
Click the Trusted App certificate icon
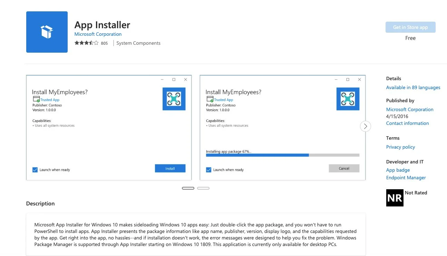(37, 99)
